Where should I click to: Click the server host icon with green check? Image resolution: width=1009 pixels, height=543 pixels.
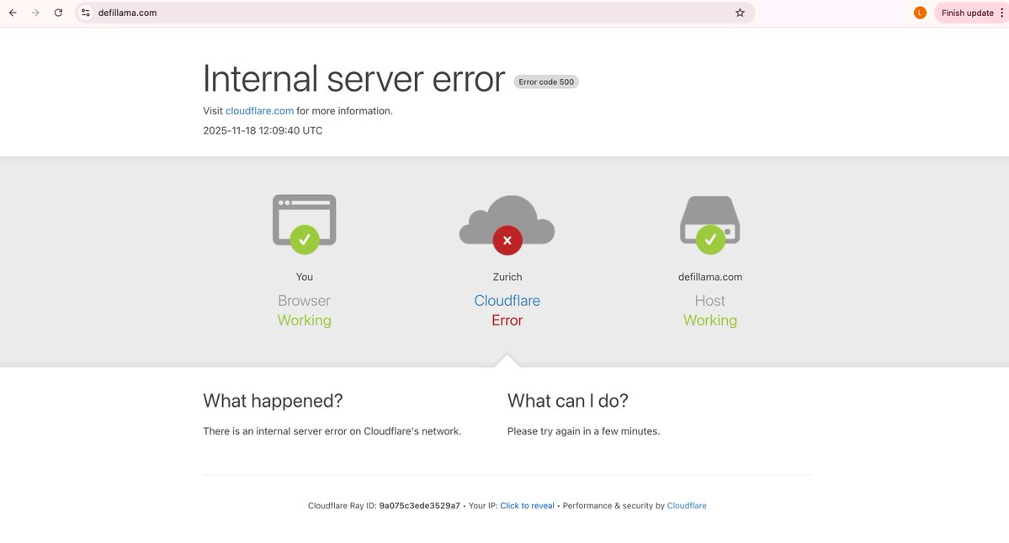pos(709,224)
